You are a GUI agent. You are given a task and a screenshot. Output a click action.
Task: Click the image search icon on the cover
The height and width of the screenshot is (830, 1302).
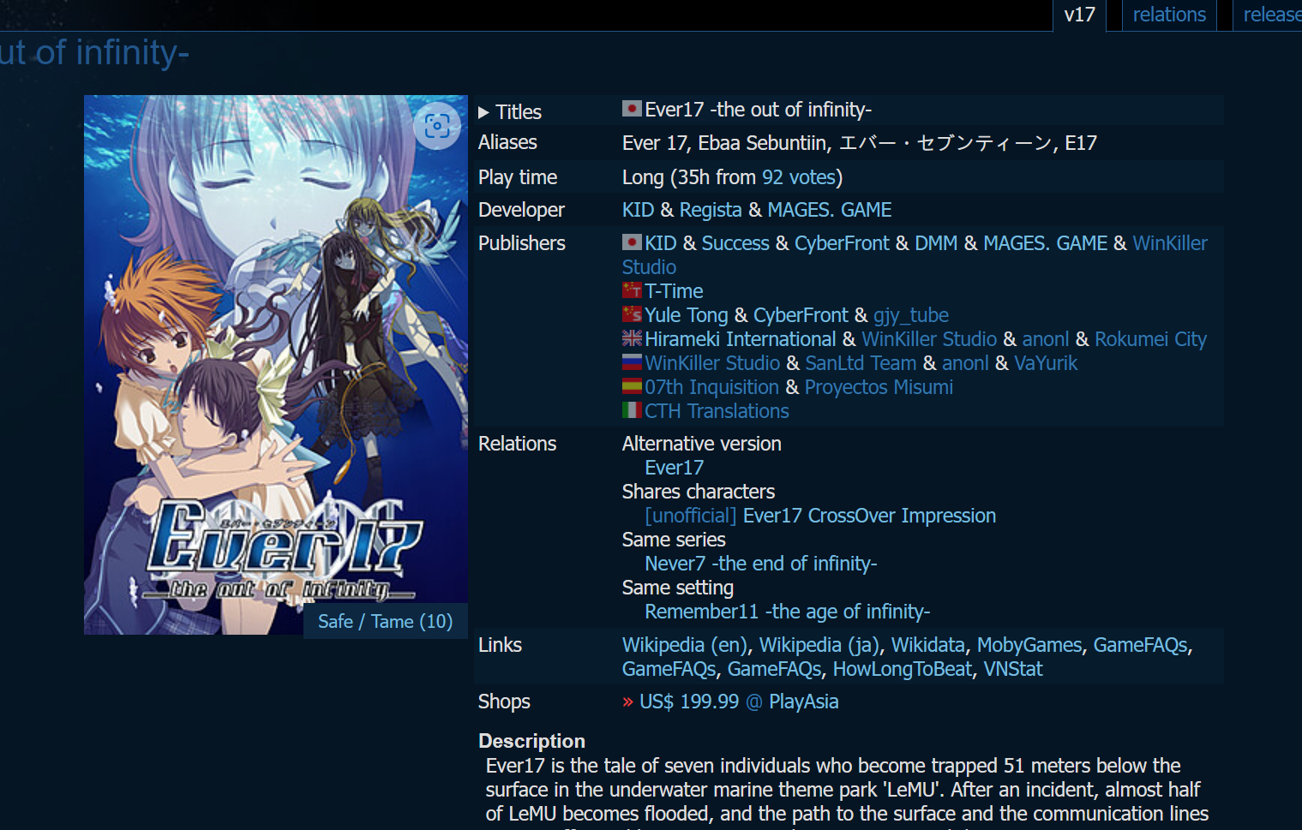437,126
